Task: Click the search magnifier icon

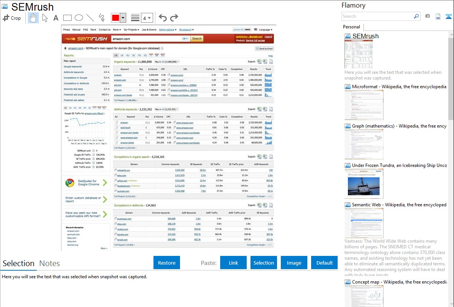Action: (x=416, y=16)
